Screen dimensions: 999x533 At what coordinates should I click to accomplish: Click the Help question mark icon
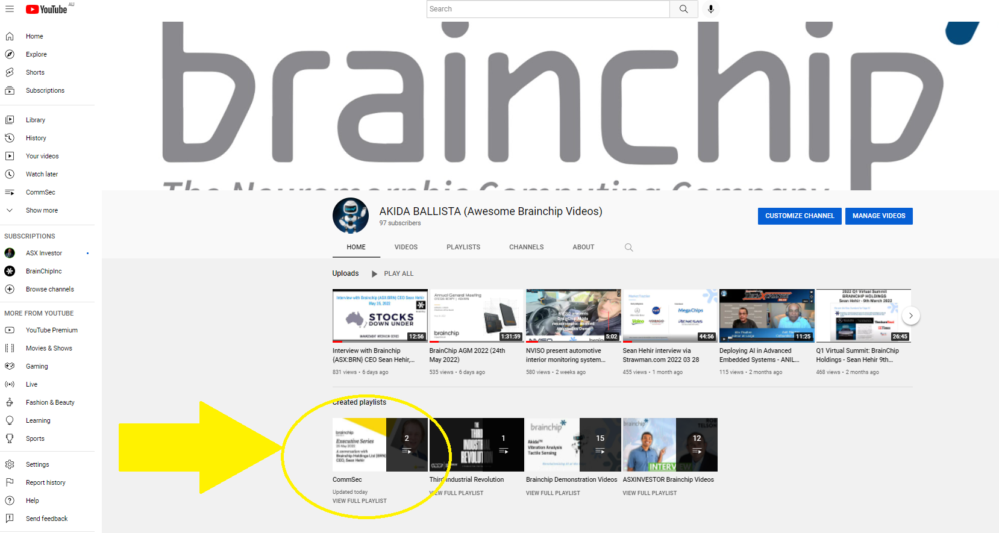(x=10, y=500)
